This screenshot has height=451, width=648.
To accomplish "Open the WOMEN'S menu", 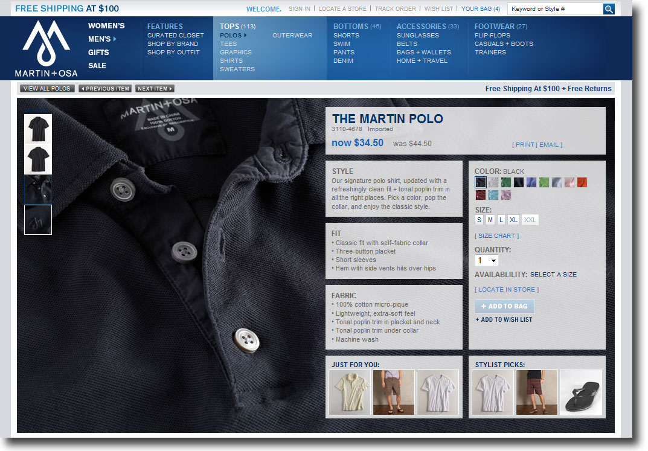I will [106, 25].
